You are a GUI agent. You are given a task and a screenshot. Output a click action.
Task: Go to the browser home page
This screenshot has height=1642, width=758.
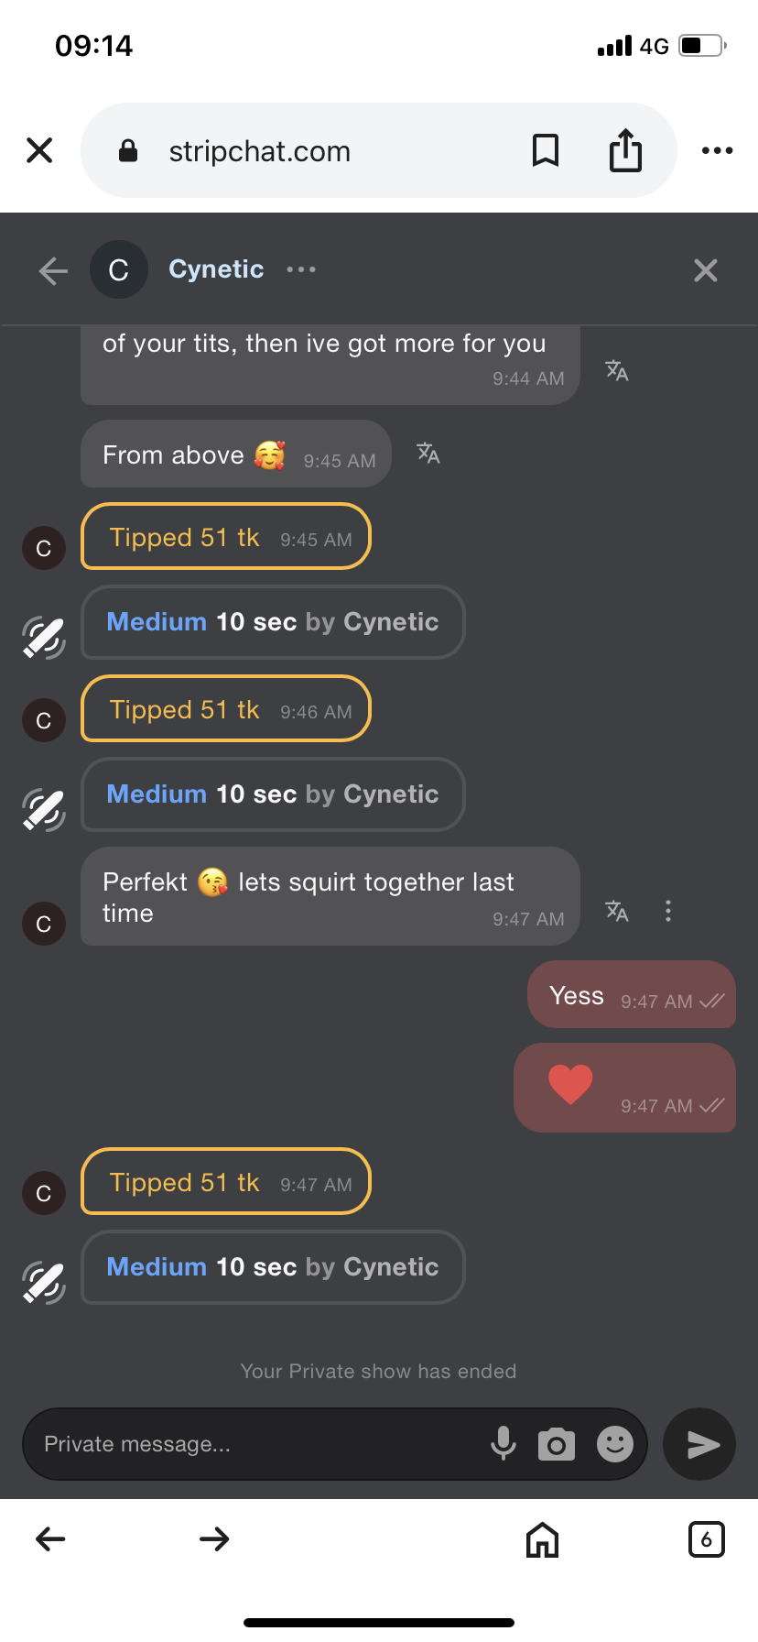[542, 1539]
